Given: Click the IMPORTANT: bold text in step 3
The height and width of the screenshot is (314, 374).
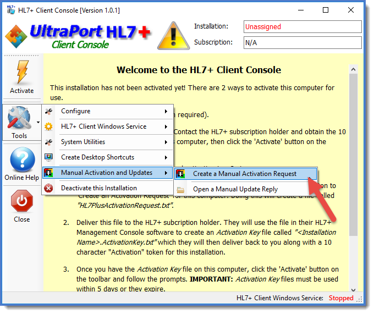Looking at the screenshot, I should click(211, 279).
